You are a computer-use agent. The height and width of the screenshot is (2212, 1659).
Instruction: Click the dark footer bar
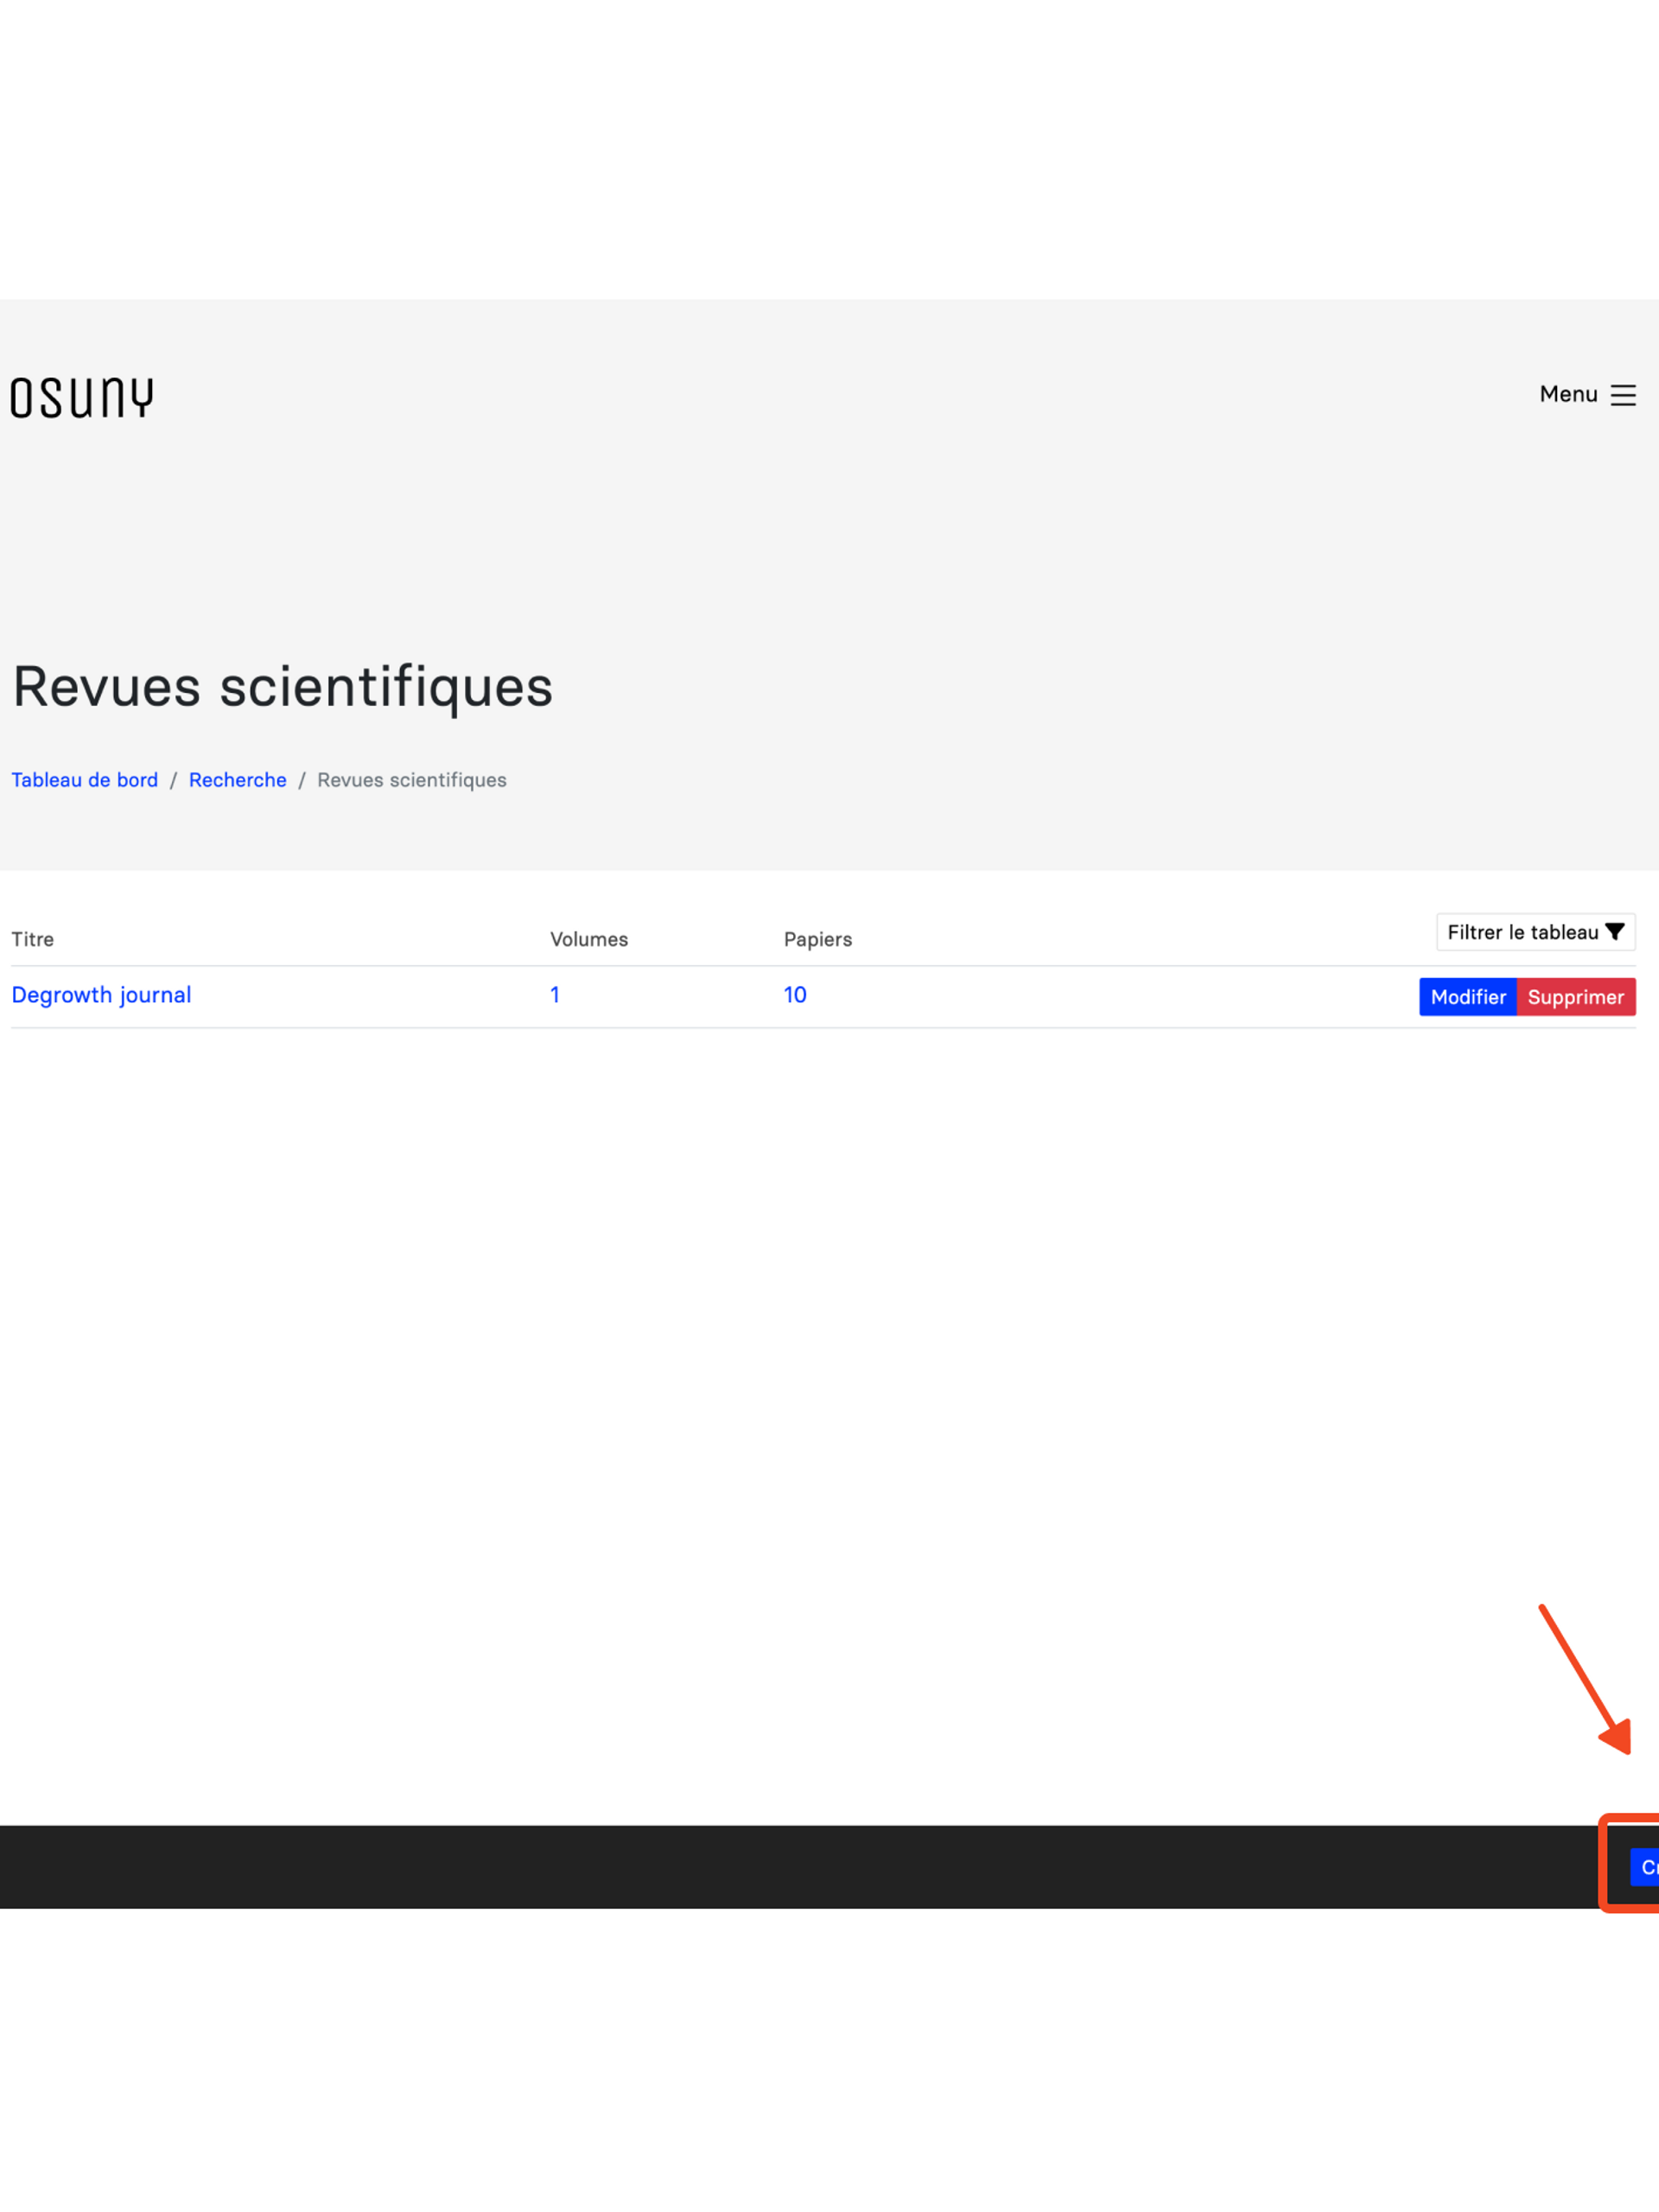(x=800, y=1867)
